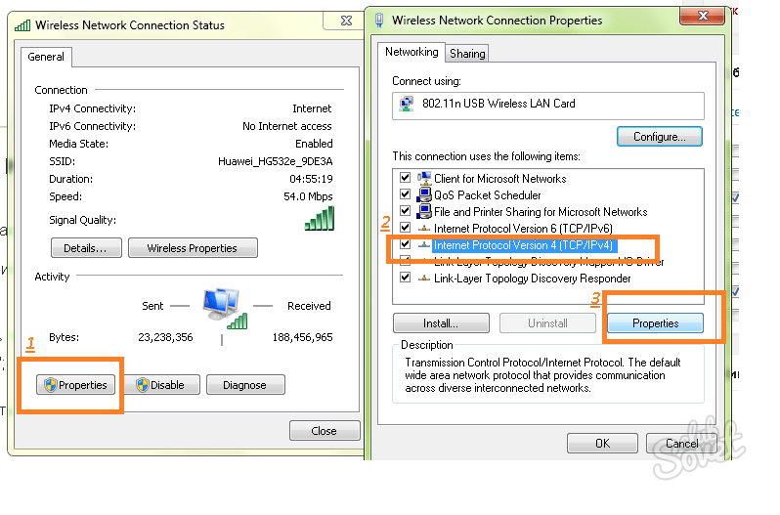Toggle Internet Protocol Version 4 checkbox
Viewport: 780px width, 515px height.
click(405, 244)
